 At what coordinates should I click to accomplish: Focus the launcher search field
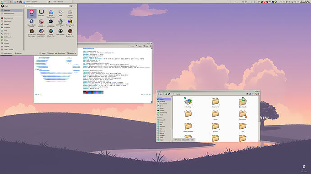(x=47, y=6)
